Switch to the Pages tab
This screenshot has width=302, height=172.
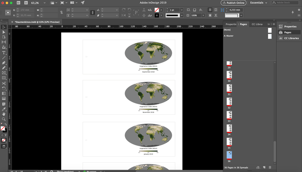pos(243,24)
